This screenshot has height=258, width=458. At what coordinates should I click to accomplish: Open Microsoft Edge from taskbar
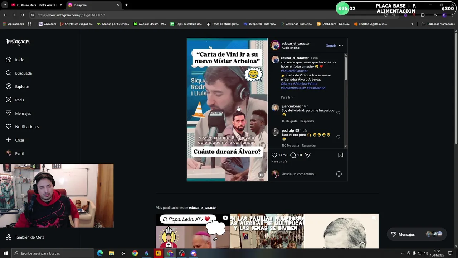(x=100, y=253)
